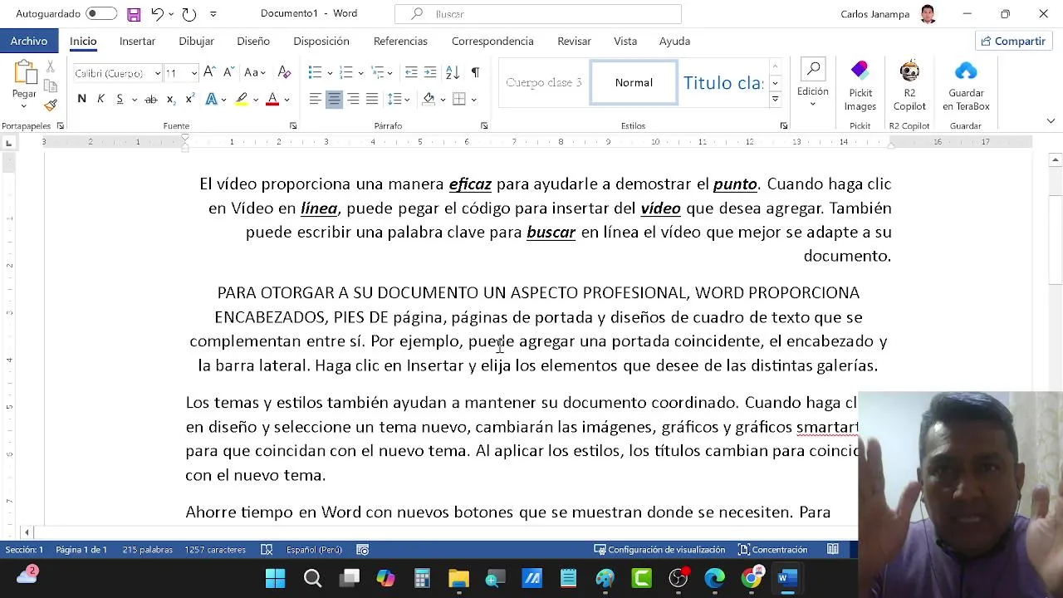Toggle show paragraph marks (¶)

click(475, 73)
